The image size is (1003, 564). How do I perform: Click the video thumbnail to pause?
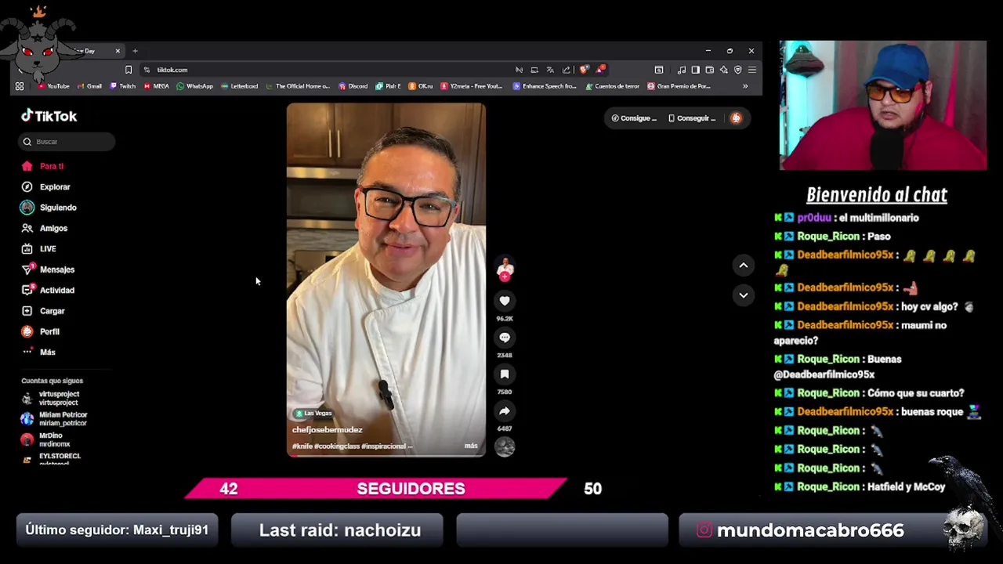(x=386, y=280)
